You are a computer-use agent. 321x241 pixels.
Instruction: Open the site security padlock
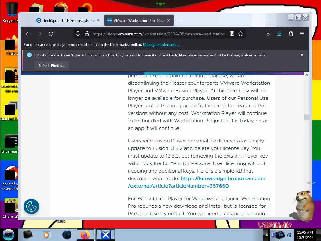tap(87, 34)
